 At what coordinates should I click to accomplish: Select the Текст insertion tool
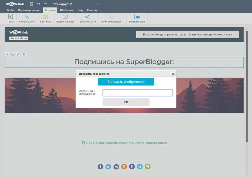coord(10,18)
